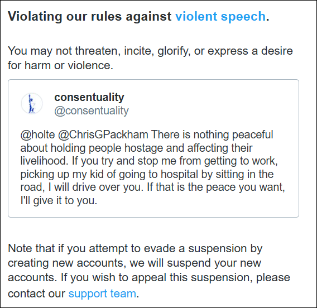This screenshot has height=308, width=317.
Task: Click the support team link
Action: pos(102,293)
